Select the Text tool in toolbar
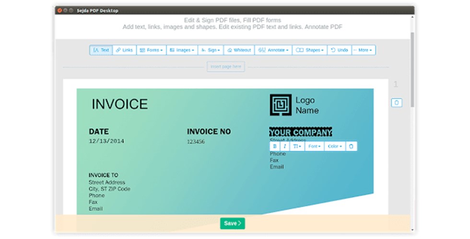Screen dimensions: 470x239 tap(101, 50)
